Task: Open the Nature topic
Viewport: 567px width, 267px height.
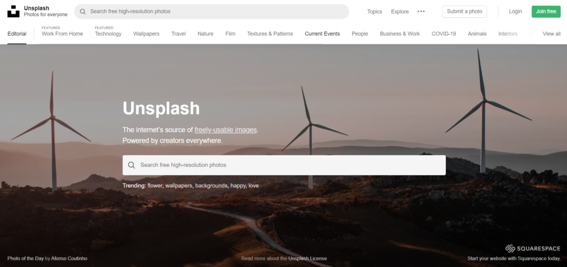Action: (205, 34)
